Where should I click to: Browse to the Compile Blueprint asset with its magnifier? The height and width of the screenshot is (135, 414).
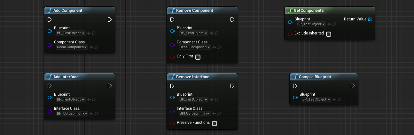340,100
